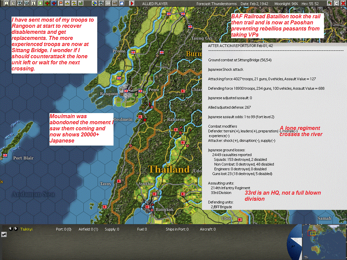Image resolution: width=347 pixels, height=260 pixels.
Task: Select the red aircraft on green background icon
Action: click(x=47, y=3)
